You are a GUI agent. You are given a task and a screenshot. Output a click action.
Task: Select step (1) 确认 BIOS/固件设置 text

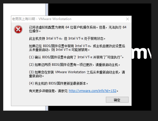(x=76, y=57)
